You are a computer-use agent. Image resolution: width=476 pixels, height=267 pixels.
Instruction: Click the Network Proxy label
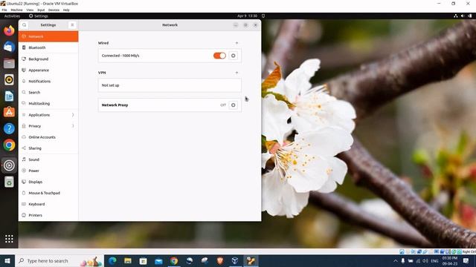click(x=115, y=105)
